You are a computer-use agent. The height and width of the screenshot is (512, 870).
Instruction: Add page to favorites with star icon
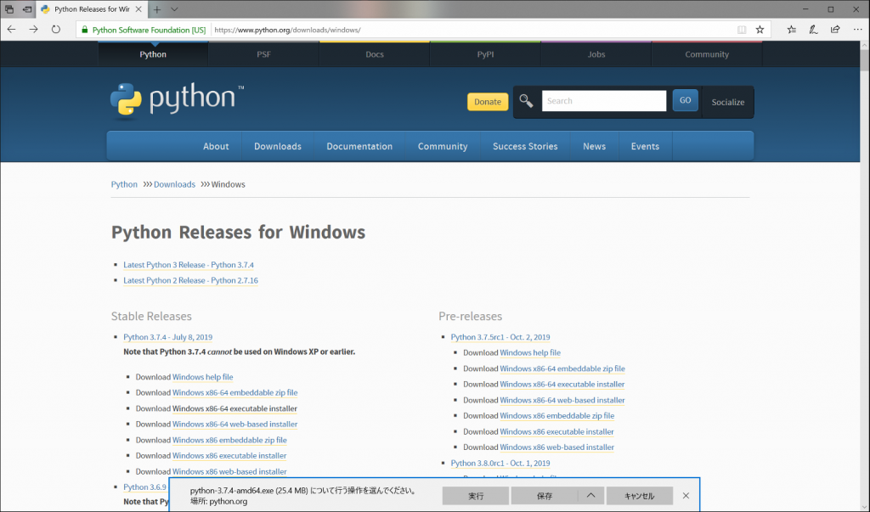pyautogui.click(x=760, y=28)
